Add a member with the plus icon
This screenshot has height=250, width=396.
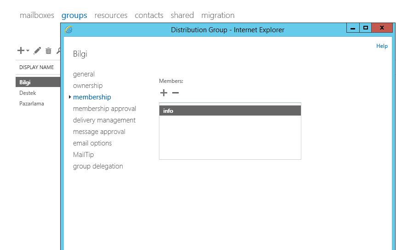(x=164, y=93)
